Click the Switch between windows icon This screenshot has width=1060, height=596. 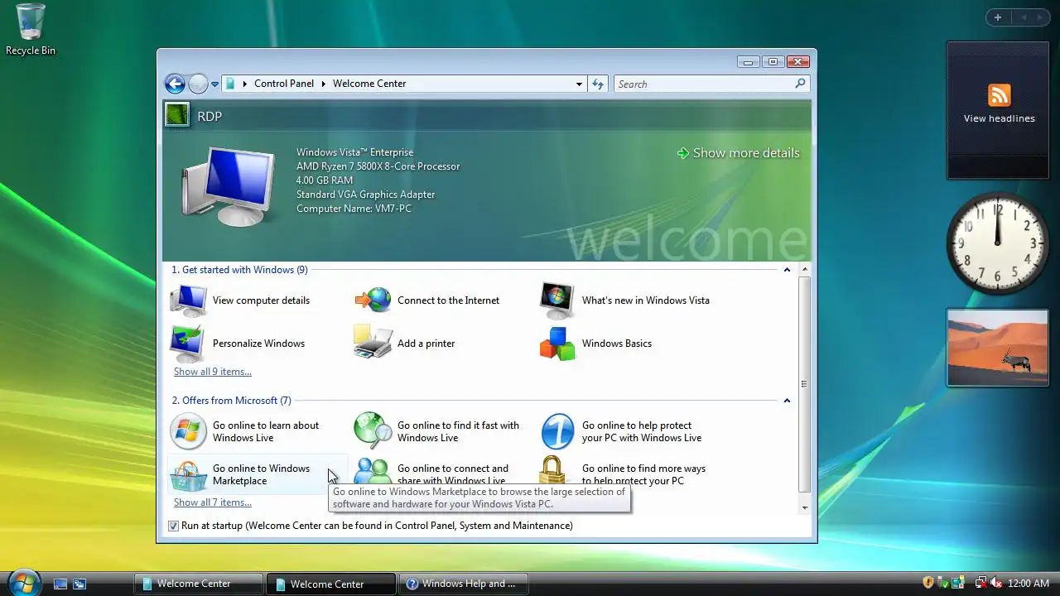pyautogui.click(x=79, y=584)
